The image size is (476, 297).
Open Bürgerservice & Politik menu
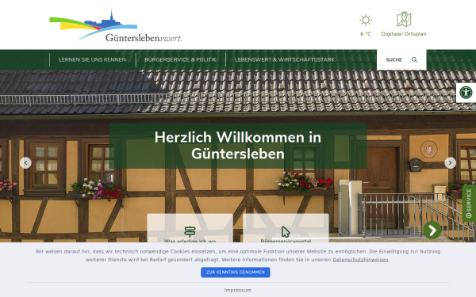pos(181,59)
